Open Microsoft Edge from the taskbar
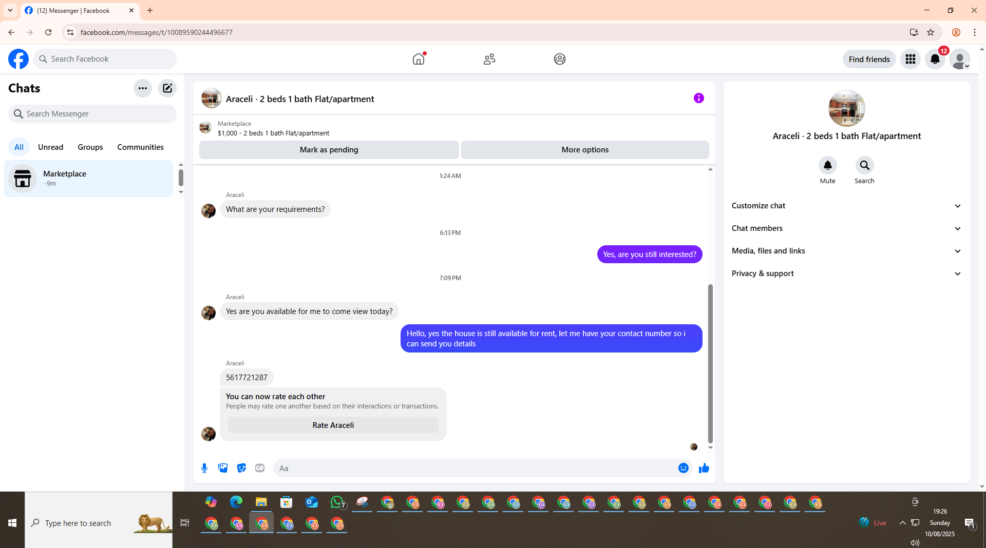This screenshot has height=548, width=986. click(236, 502)
